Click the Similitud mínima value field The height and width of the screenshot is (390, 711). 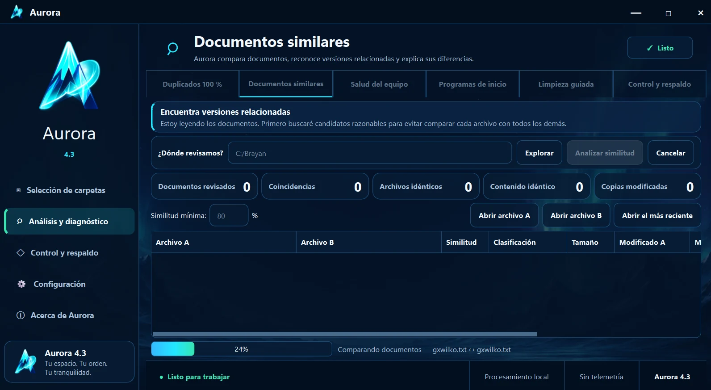(229, 215)
